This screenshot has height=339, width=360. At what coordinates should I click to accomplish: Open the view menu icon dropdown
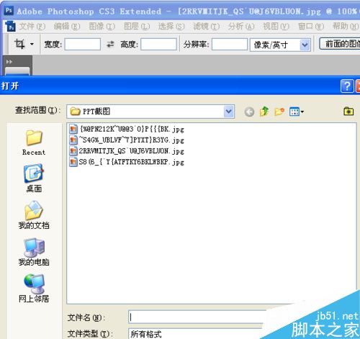pyautogui.click(x=297, y=112)
